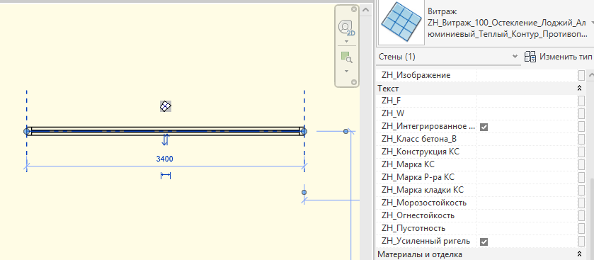Collapse the Материалы и отделка group
594x260 pixels.
click(579, 254)
